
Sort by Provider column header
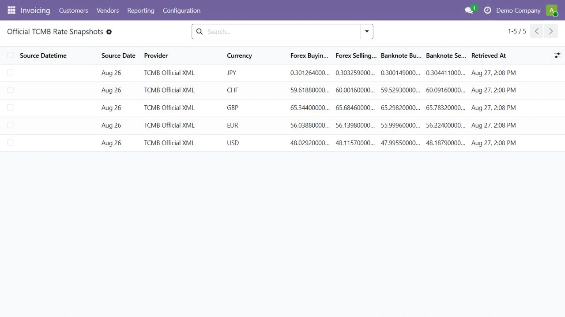coord(156,55)
